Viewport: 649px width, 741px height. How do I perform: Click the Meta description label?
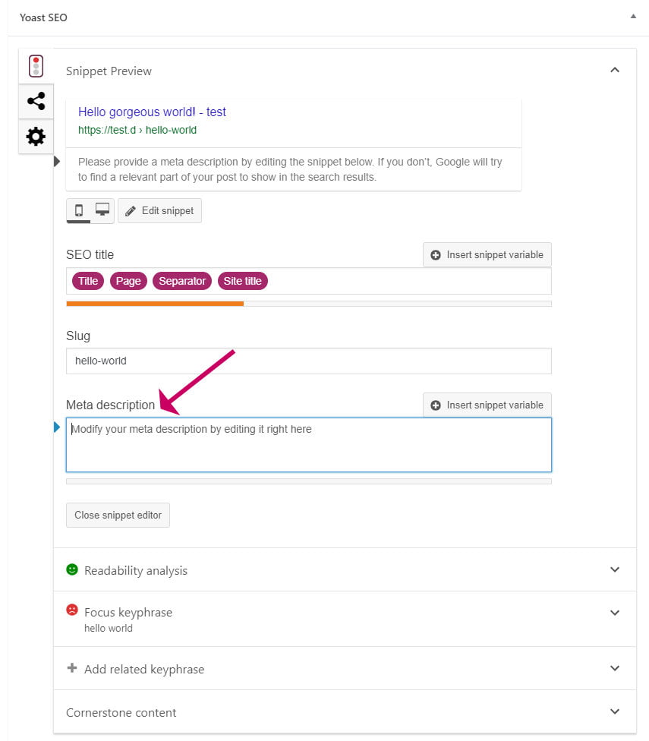click(x=111, y=405)
